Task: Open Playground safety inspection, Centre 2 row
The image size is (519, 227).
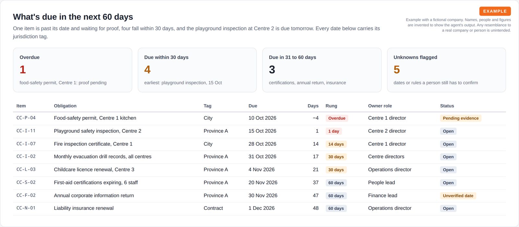Action: tap(259, 131)
